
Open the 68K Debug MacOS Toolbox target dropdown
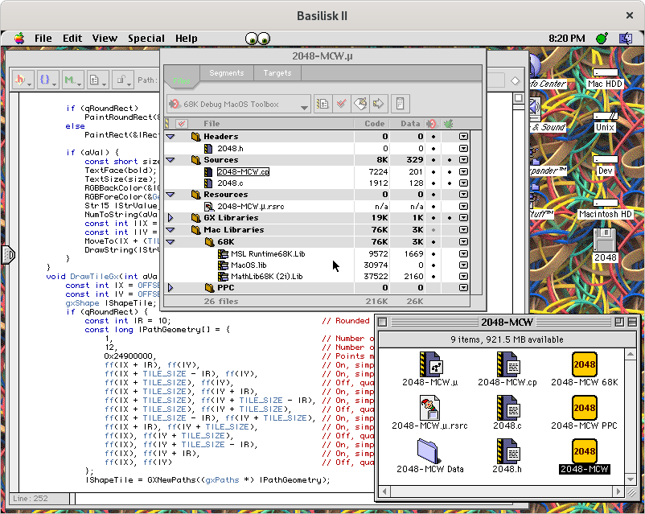point(238,104)
